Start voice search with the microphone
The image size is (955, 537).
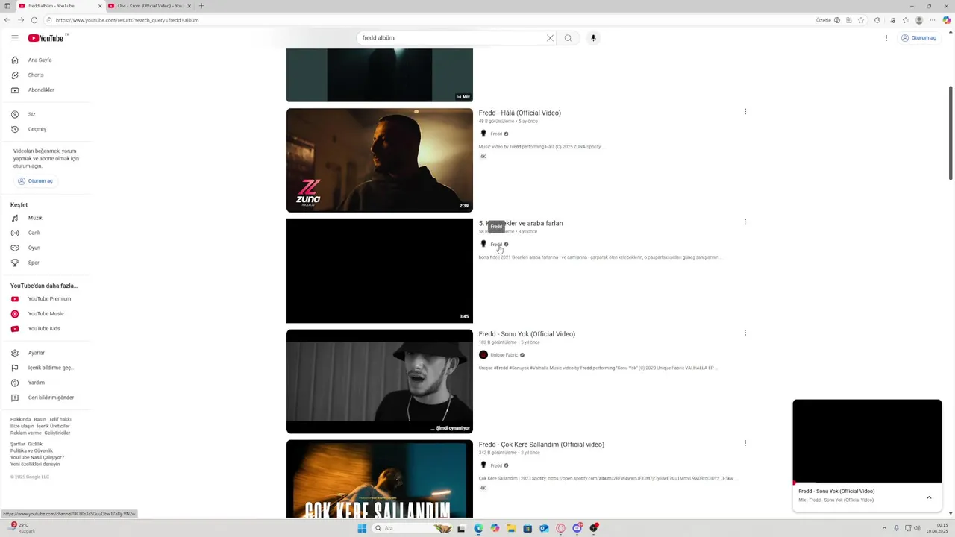pos(593,38)
